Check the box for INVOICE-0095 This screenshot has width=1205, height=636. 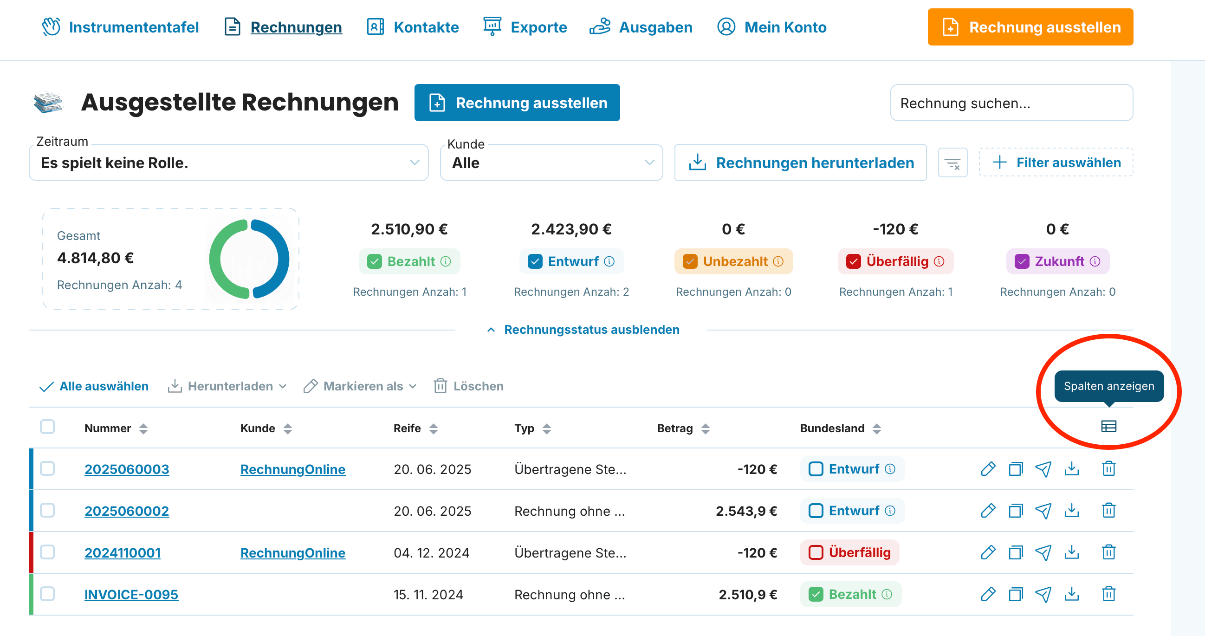[x=47, y=593]
